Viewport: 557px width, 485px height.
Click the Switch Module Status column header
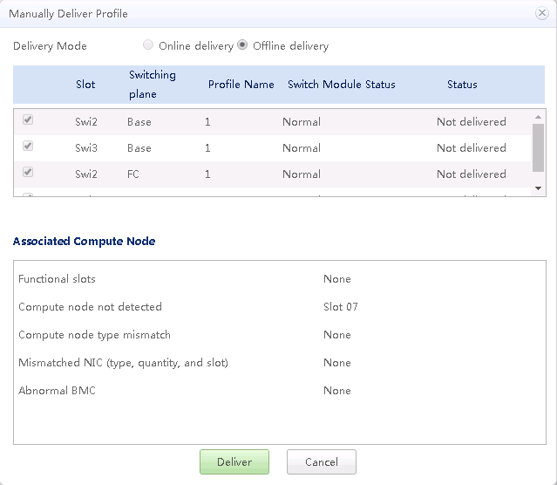(x=341, y=85)
